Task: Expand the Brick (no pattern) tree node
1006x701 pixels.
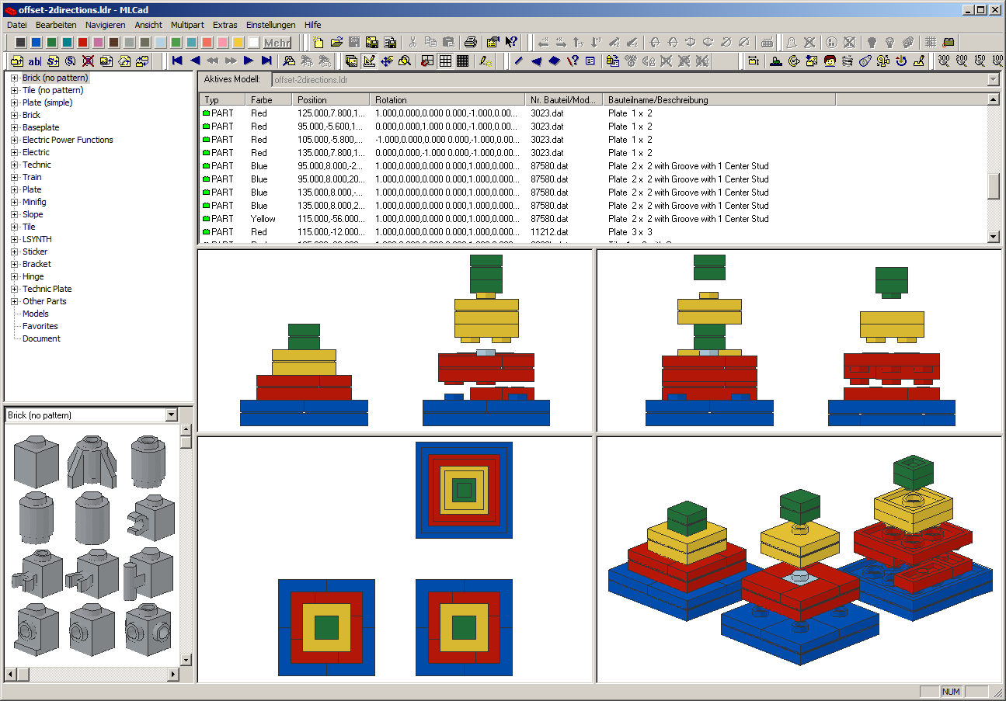Action: [14, 78]
